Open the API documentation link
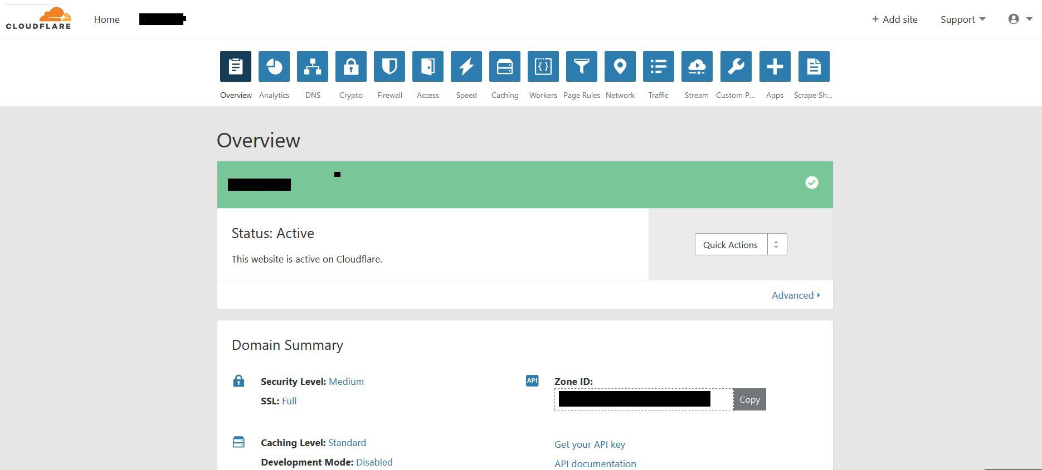This screenshot has height=470, width=1042. coord(595,464)
